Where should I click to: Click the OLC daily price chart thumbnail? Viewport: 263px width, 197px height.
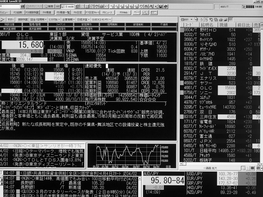[x=132, y=156]
